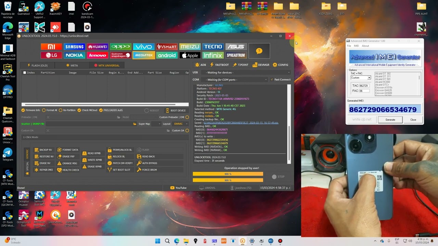Clear the Custom DA path
The height and width of the screenshot is (246, 438).
tap(48, 131)
